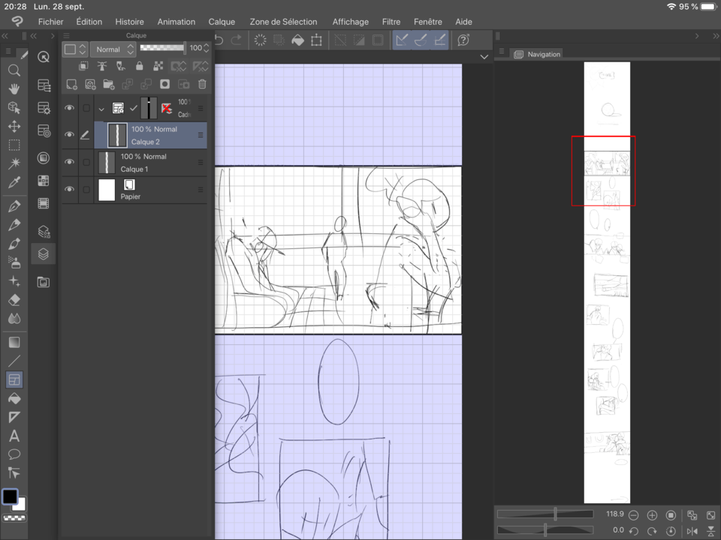Select the Eraser tool
721x540 pixels.
(14, 300)
